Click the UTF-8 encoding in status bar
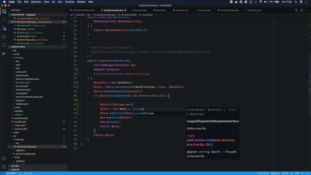 (285, 173)
